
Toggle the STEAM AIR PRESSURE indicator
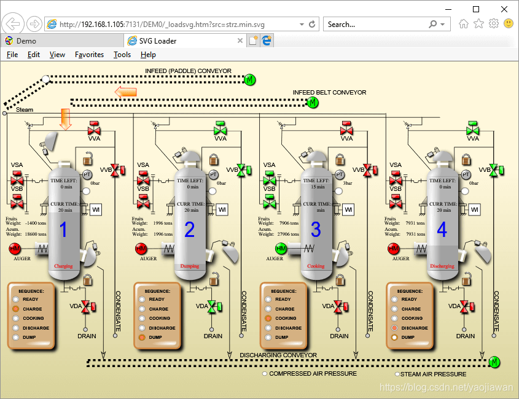[x=397, y=374]
